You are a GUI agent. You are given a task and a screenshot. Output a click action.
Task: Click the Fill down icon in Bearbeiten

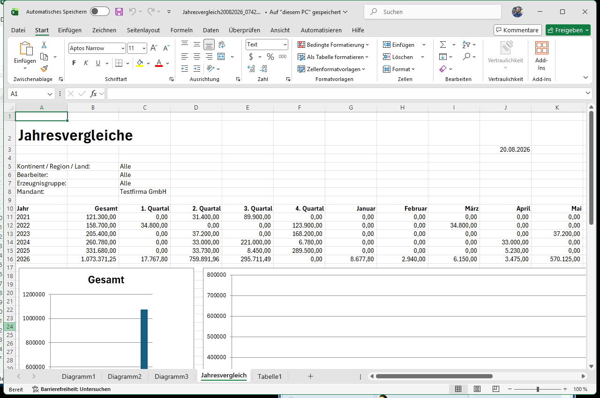(x=443, y=57)
